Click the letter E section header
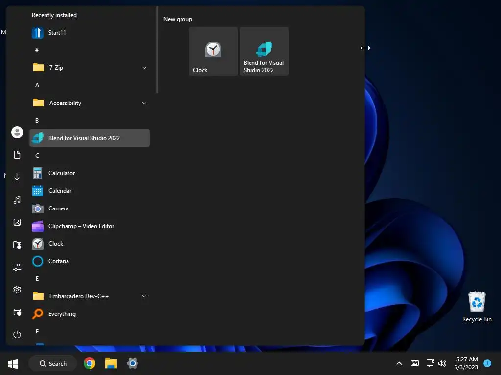This screenshot has width=501, height=375. [37, 279]
